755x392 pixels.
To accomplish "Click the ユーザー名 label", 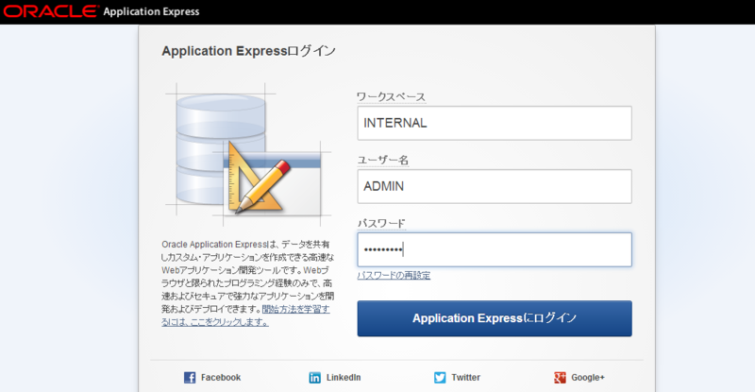I will (383, 160).
